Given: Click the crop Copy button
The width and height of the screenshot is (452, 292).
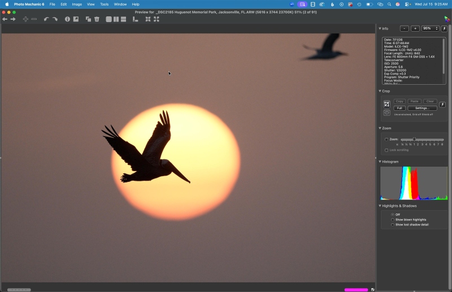Looking at the screenshot, I should (x=399, y=101).
